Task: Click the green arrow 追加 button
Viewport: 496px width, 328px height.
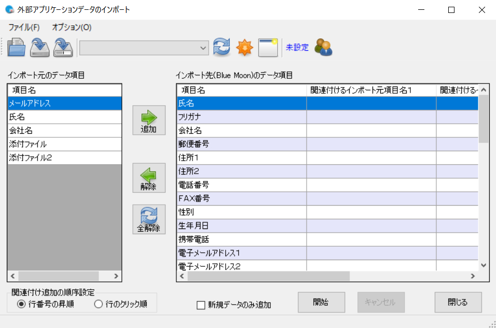Action: point(149,120)
